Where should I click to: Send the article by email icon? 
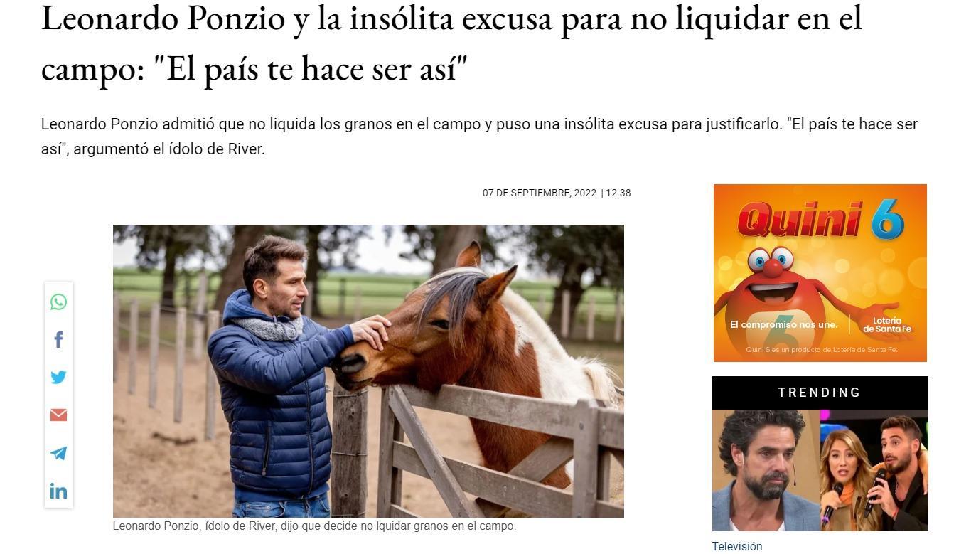(x=58, y=415)
